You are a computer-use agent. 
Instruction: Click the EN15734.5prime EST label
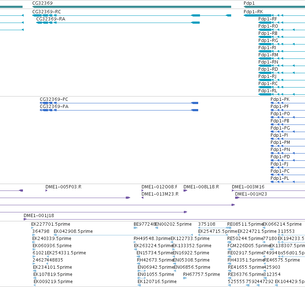pyautogui.click(x=154, y=253)
